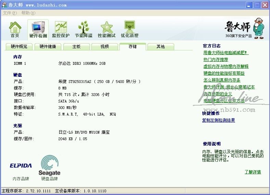Click status bar 主程序版本: 2.72.10.1111

(26, 191)
